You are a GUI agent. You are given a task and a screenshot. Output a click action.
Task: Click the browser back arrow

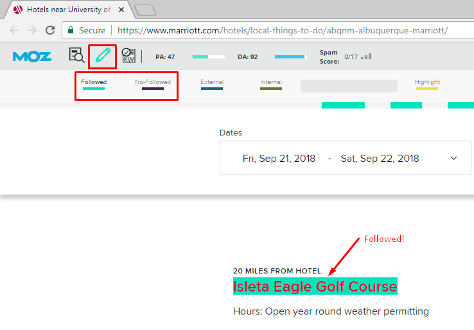(14, 30)
